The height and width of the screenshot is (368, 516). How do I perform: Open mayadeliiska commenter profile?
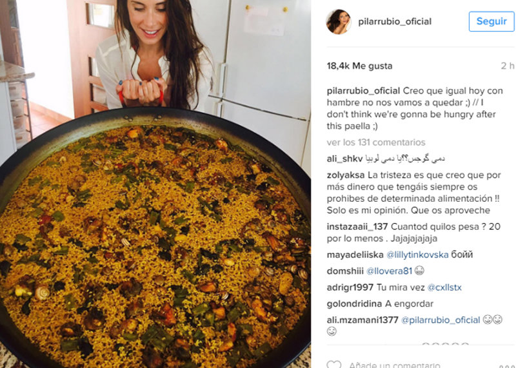click(355, 255)
